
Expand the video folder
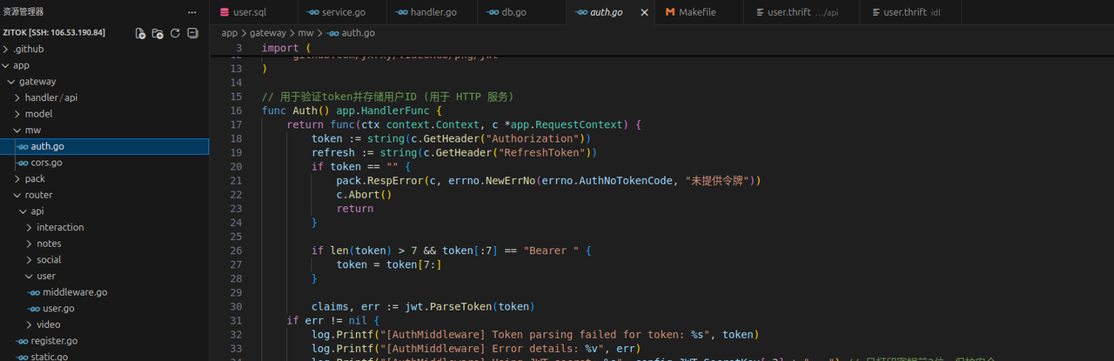[x=104, y=324]
